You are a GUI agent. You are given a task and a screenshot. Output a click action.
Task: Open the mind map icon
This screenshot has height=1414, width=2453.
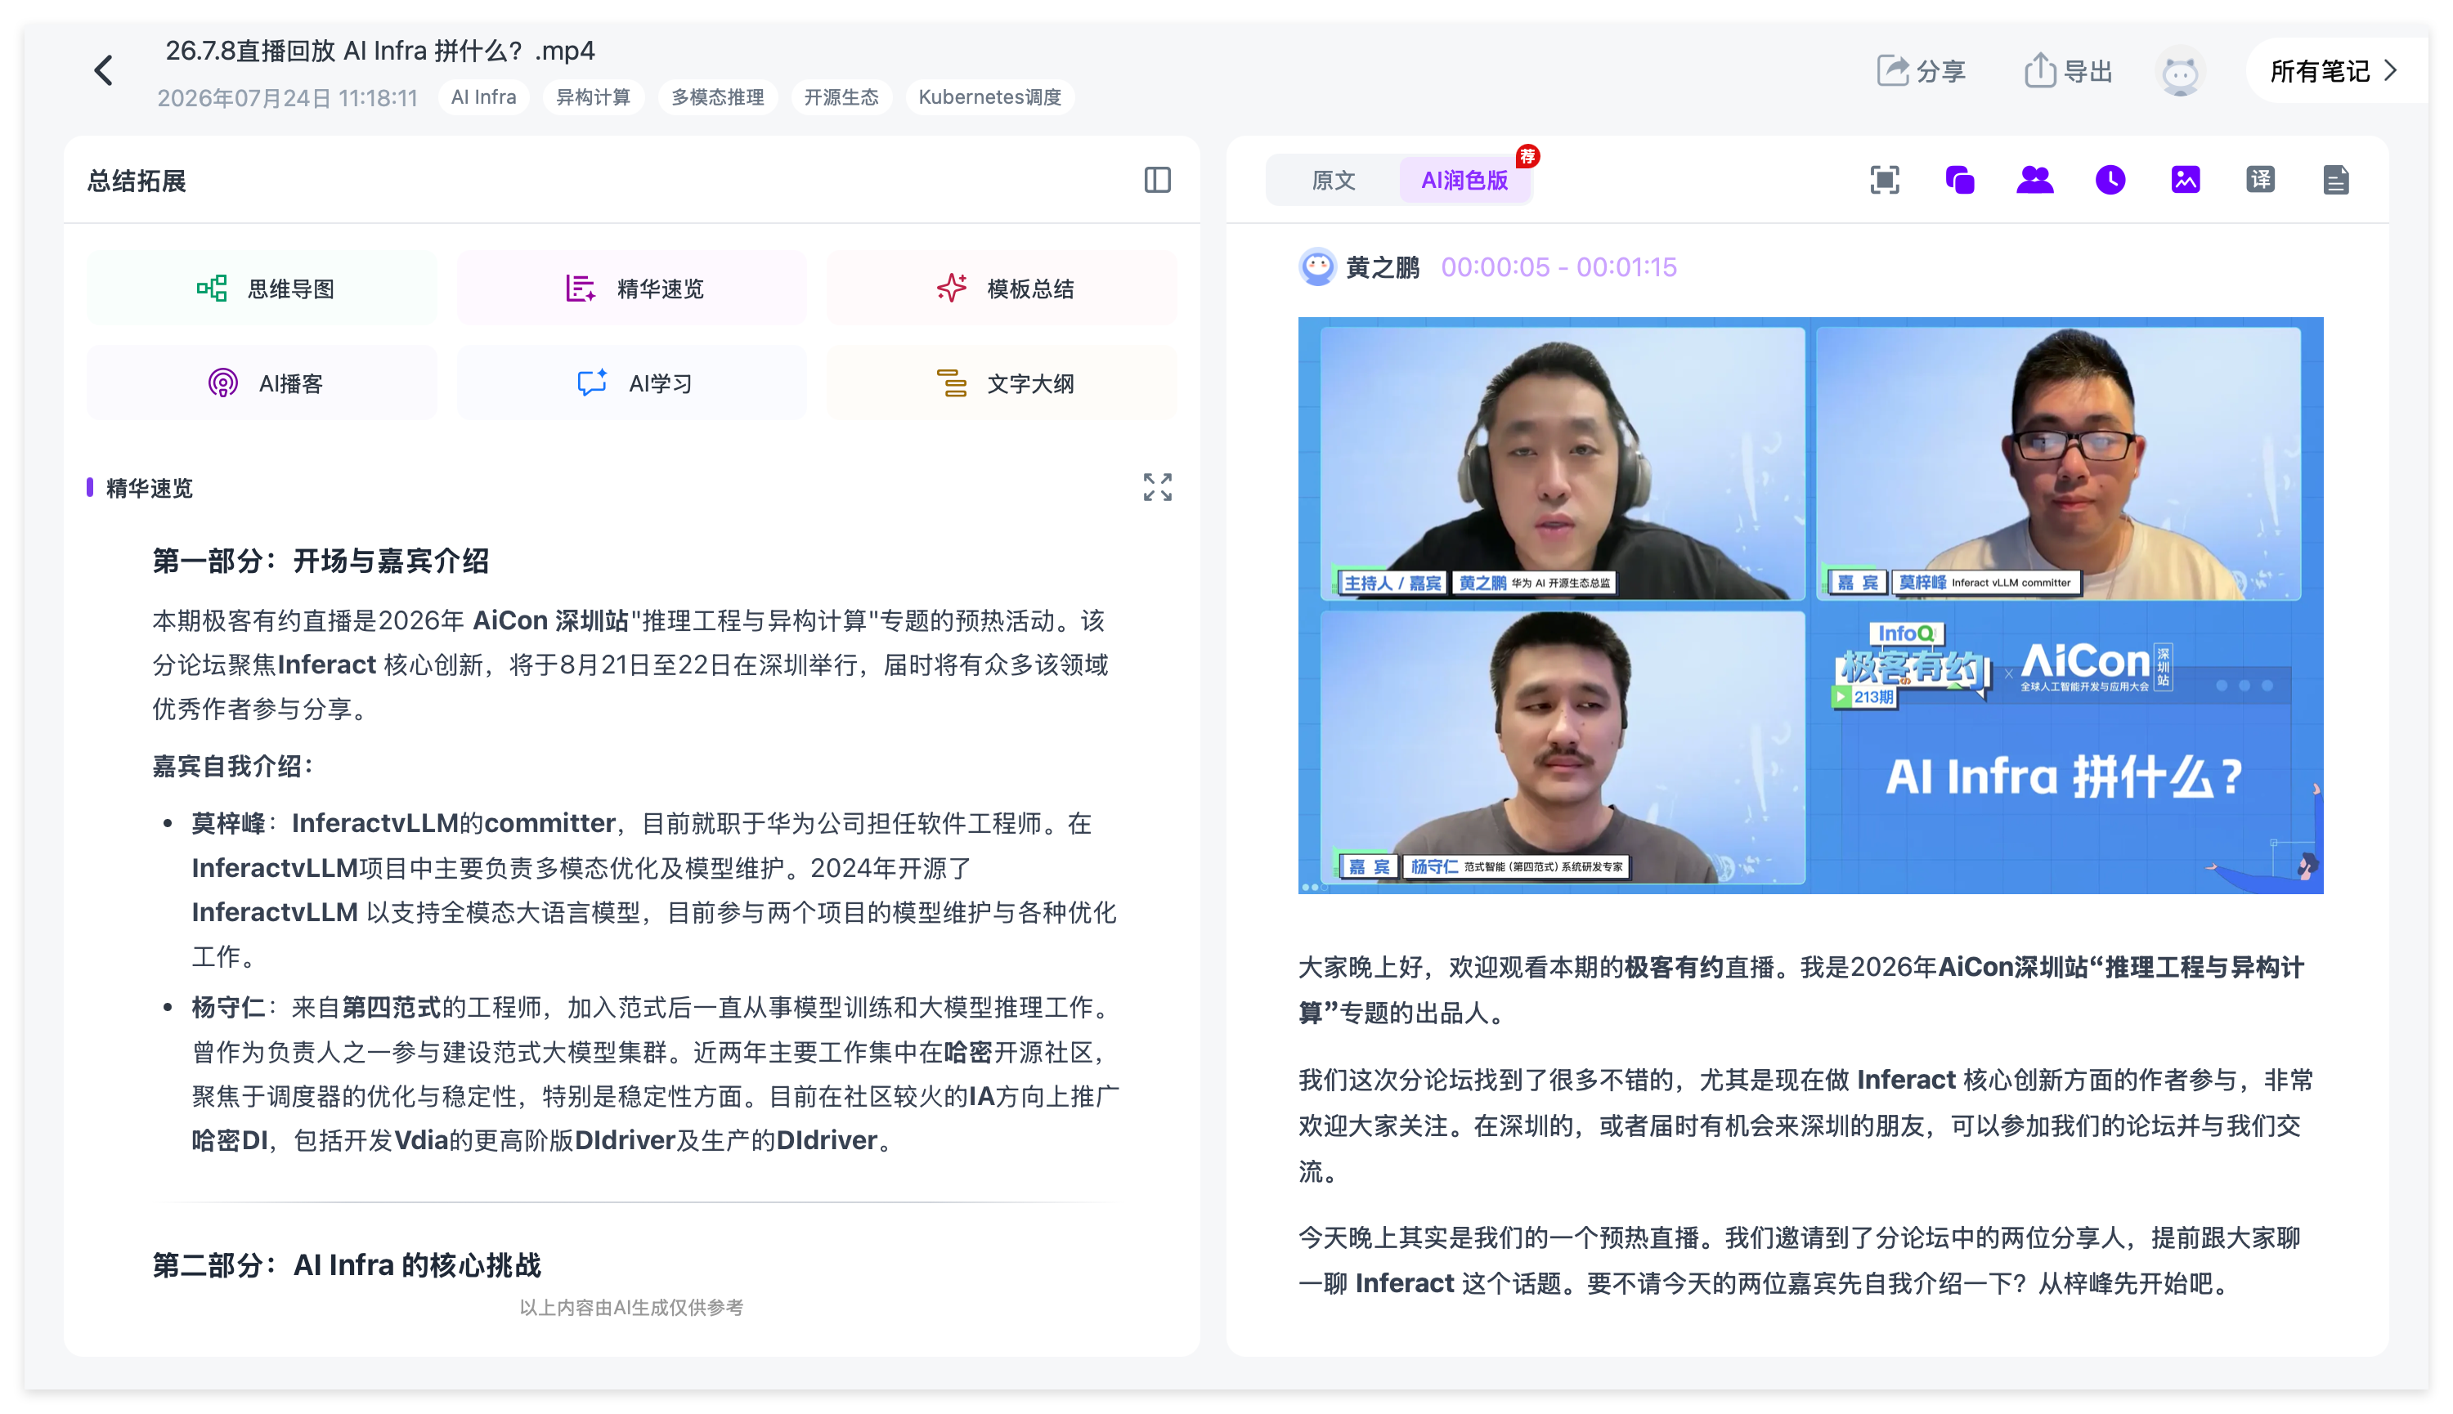coord(212,289)
